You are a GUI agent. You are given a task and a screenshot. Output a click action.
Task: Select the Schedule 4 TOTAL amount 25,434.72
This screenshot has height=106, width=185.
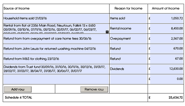(176, 98)
